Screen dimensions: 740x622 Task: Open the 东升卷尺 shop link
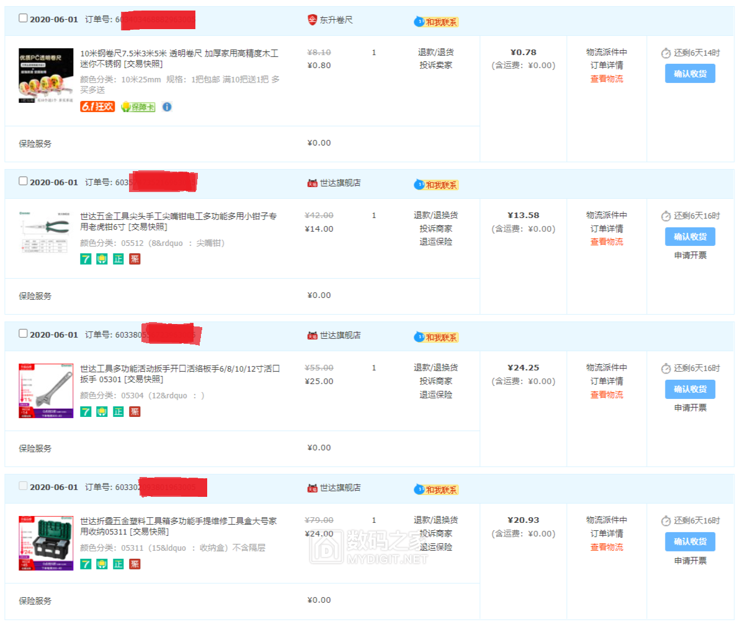pos(336,20)
